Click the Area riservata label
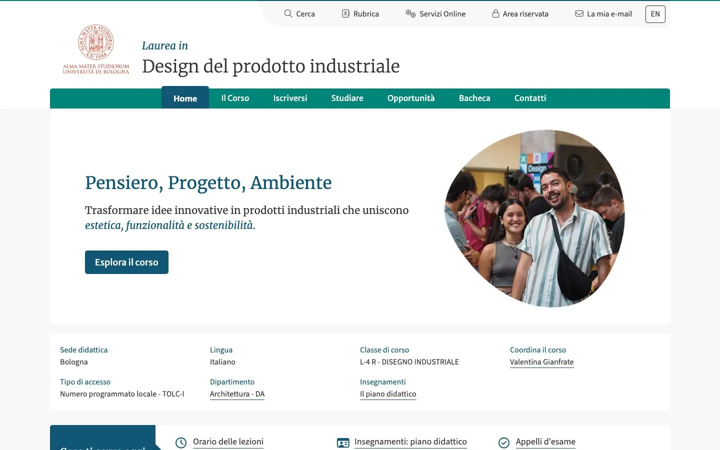 coord(525,14)
